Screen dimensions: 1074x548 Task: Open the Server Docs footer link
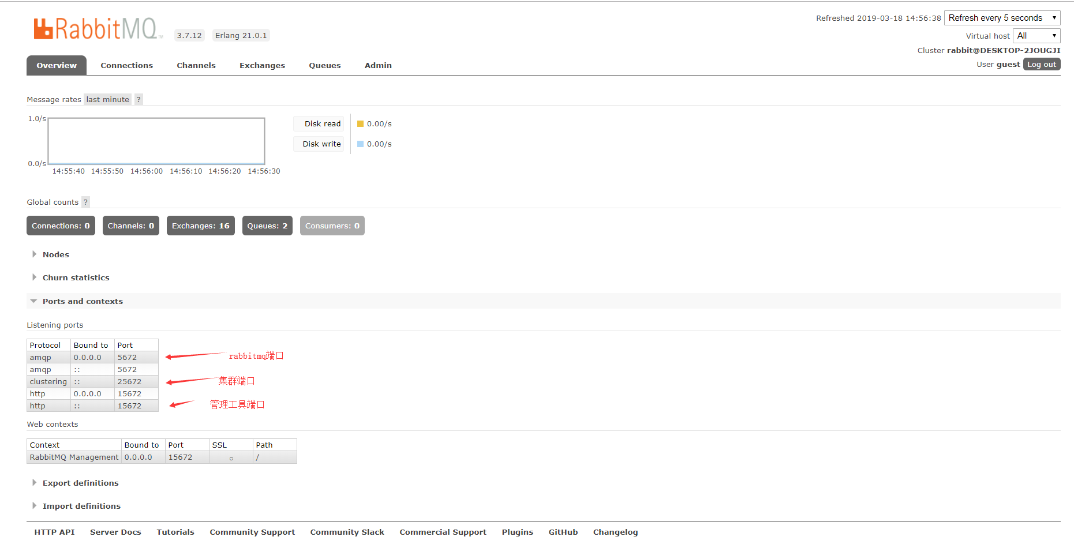click(x=115, y=532)
